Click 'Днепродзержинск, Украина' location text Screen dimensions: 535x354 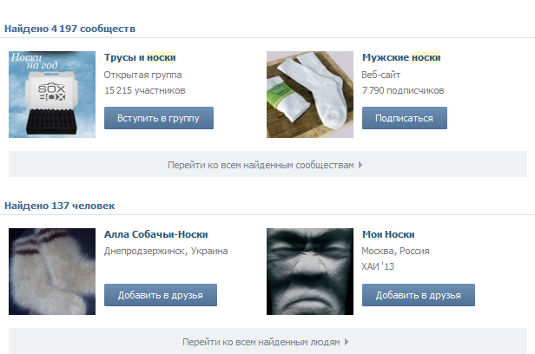click(x=166, y=251)
